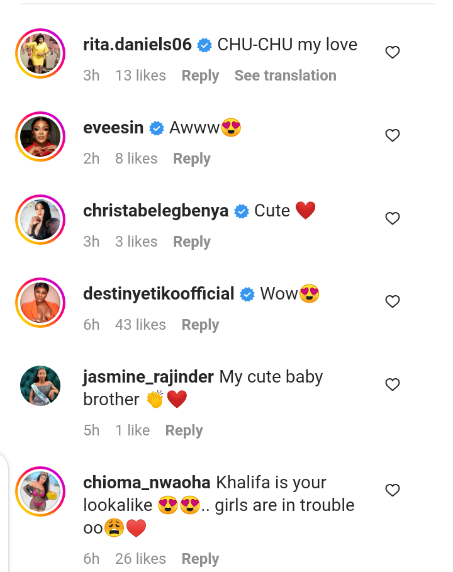The height and width of the screenshot is (572, 453).
Task: Reply to rita.daniels06's comment
Action: point(200,76)
